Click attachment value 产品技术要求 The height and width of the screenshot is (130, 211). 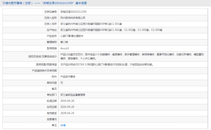[x=68, y=76]
